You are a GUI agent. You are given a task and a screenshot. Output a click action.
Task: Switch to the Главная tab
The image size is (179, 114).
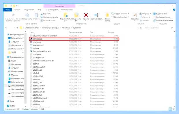(17, 10)
